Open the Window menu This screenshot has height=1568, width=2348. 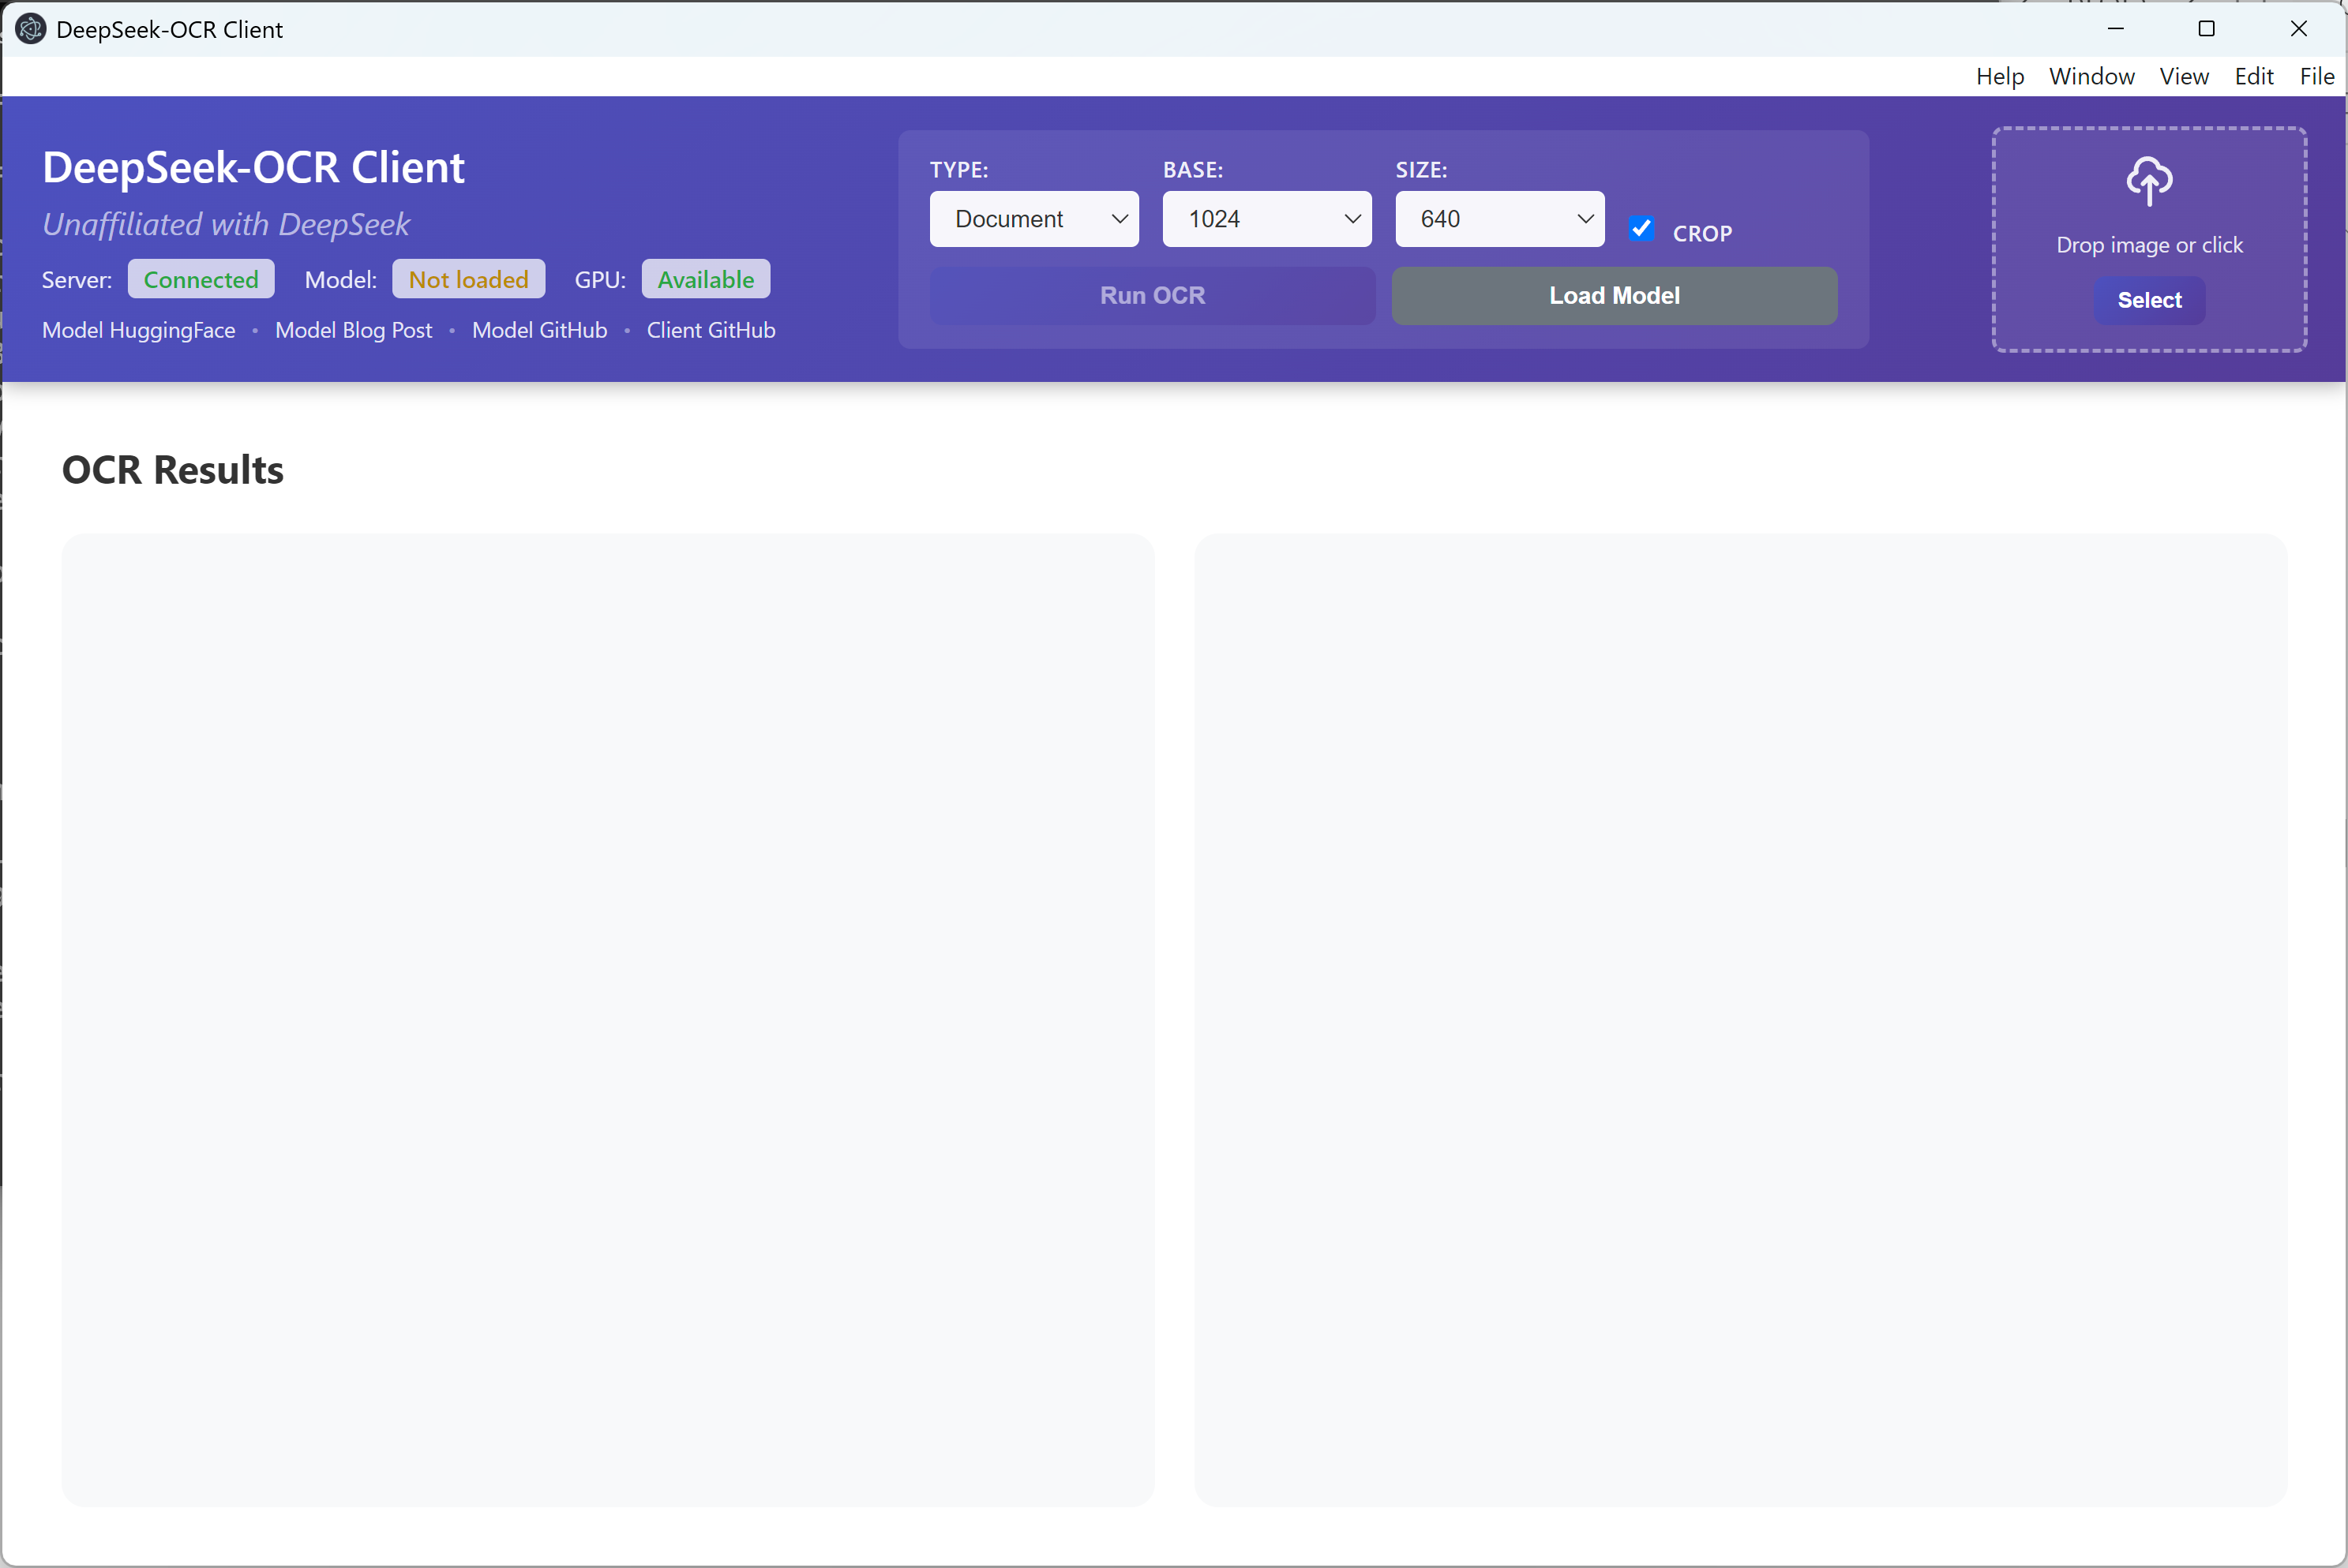tap(2091, 77)
